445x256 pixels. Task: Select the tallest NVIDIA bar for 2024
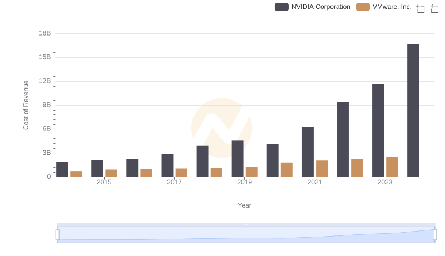coord(413,111)
